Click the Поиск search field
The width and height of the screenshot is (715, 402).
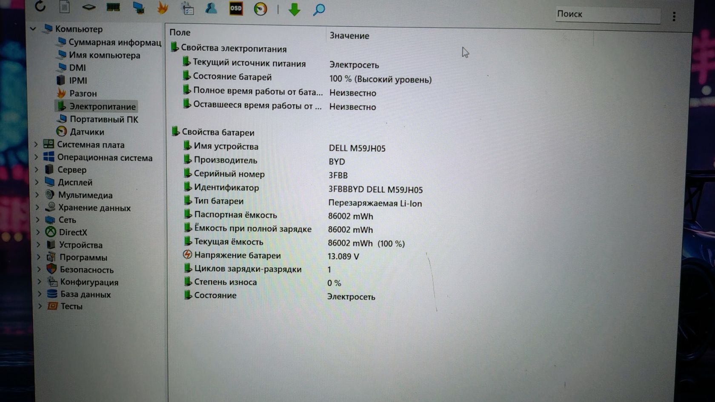[608, 14]
